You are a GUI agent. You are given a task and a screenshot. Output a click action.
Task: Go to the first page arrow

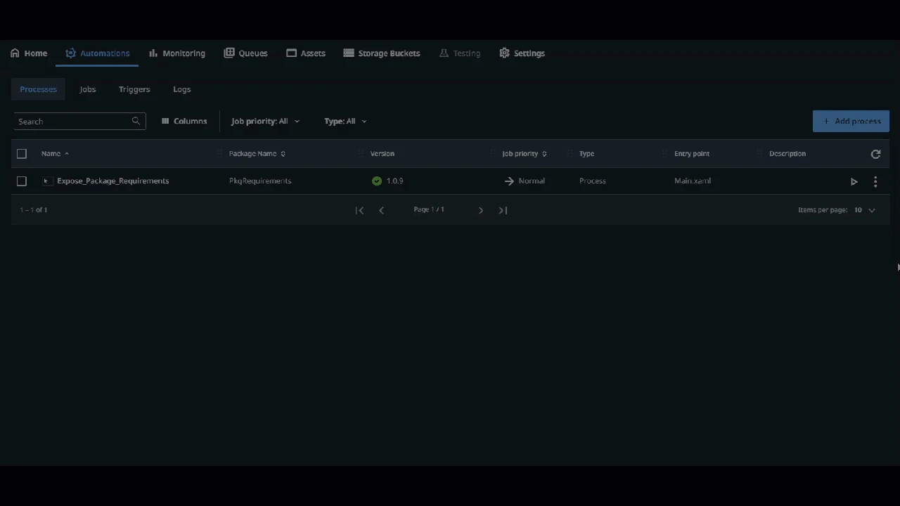(359, 209)
